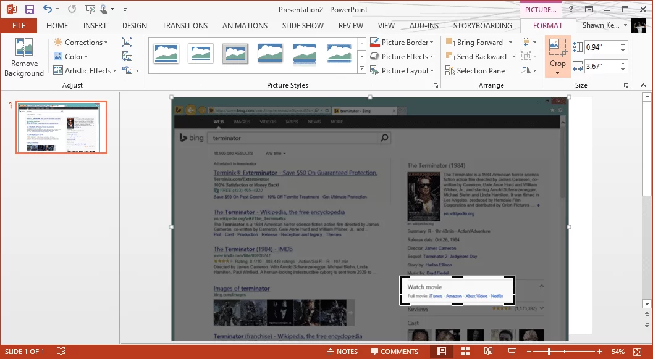Open the Send Backward dropdown arrow
This screenshot has height=359, width=653.
pyautogui.click(x=514, y=57)
